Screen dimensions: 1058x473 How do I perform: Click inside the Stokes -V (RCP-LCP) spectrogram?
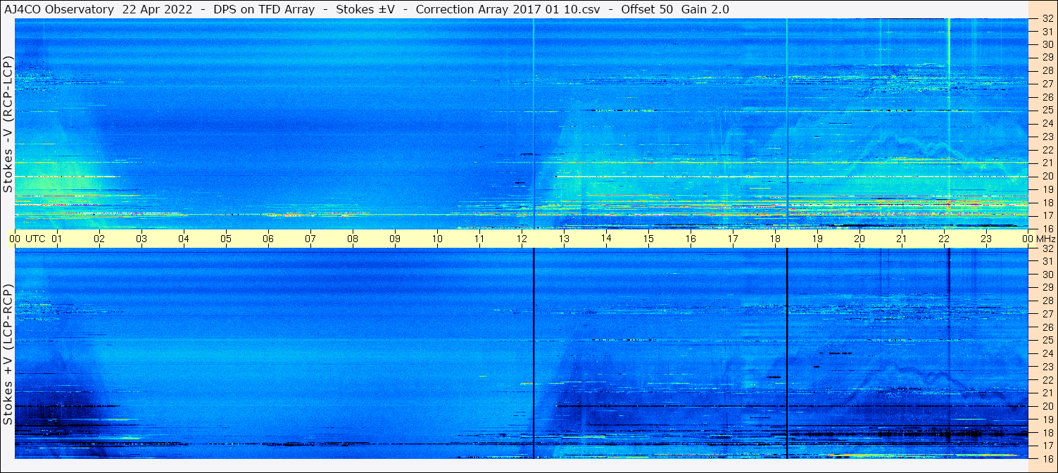click(x=522, y=124)
